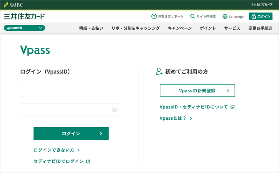Open the SMBCグループ link

(262, 5)
